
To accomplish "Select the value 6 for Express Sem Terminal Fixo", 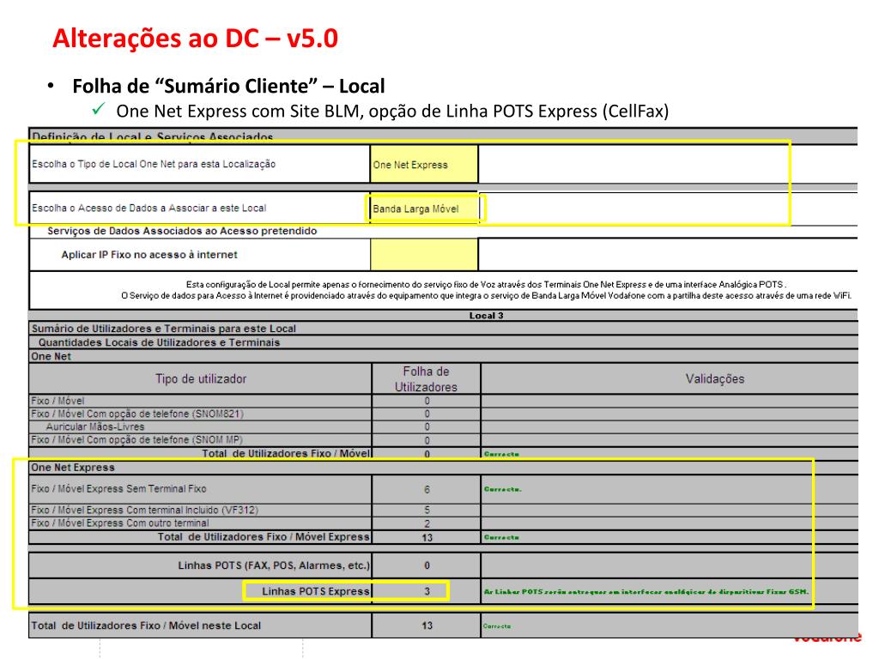I will tap(427, 489).
